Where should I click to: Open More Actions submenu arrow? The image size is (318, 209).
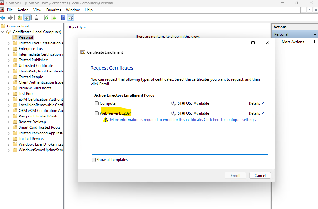point(315,42)
